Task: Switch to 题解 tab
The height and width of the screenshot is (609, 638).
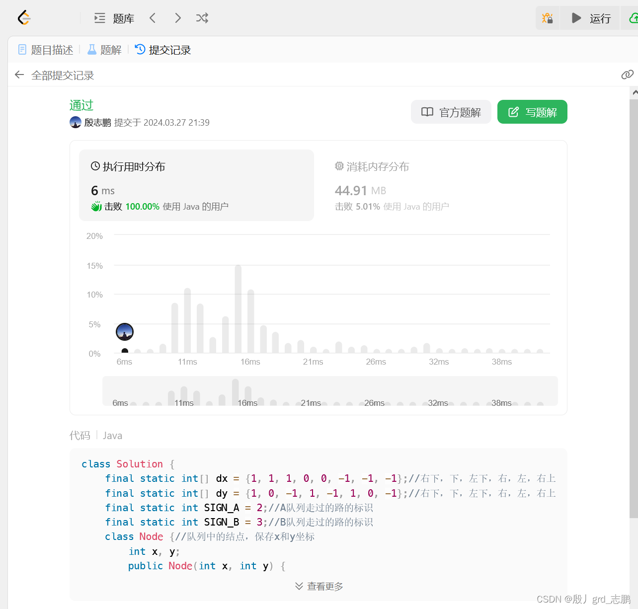Action: 104,50
